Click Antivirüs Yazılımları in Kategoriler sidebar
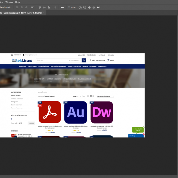Image resolution: width=178 pixels, height=178 pixels. pyautogui.click(x=17, y=99)
